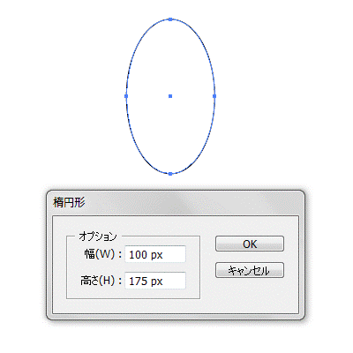The image size is (353, 353).
Task: Click the 高さ(H) label text
Action: click(97, 281)
